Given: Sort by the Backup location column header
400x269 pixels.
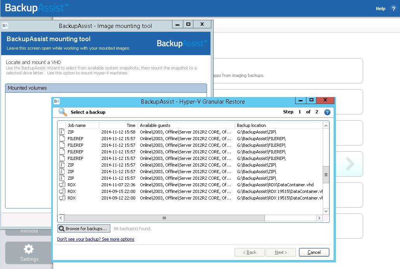Looking at the screenshot, I should [279, 125].
